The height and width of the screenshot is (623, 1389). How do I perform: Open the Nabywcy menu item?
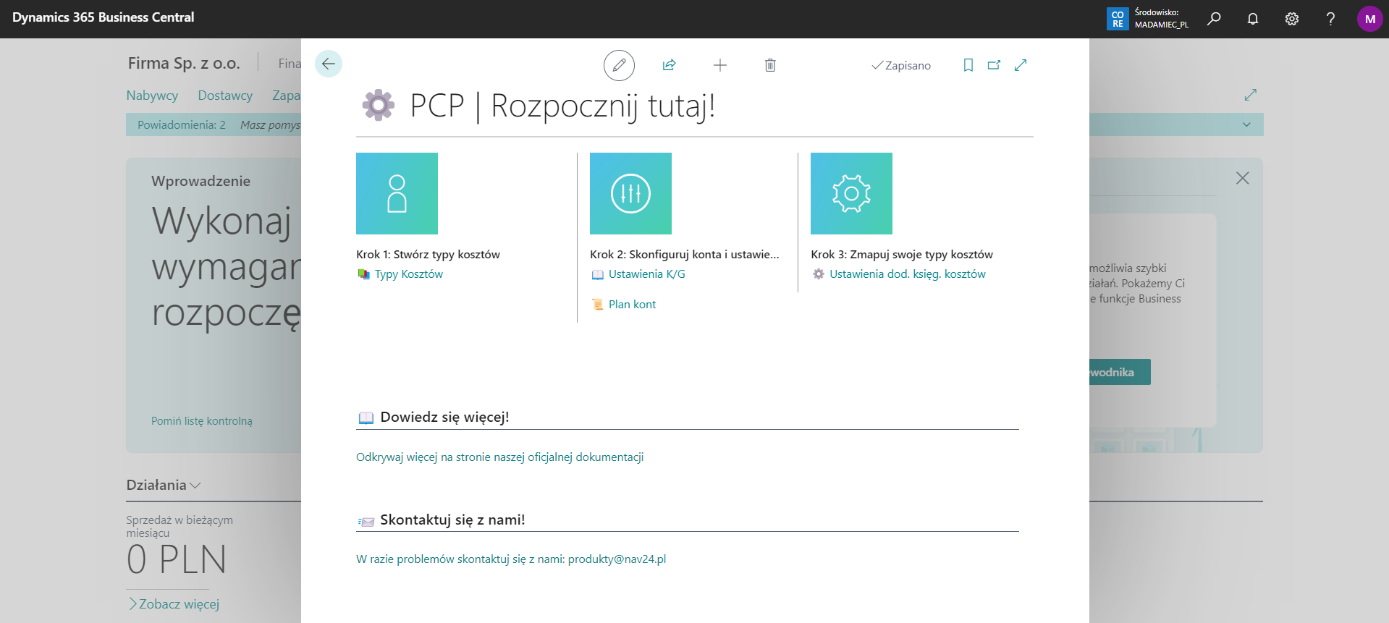coord(152,96)
